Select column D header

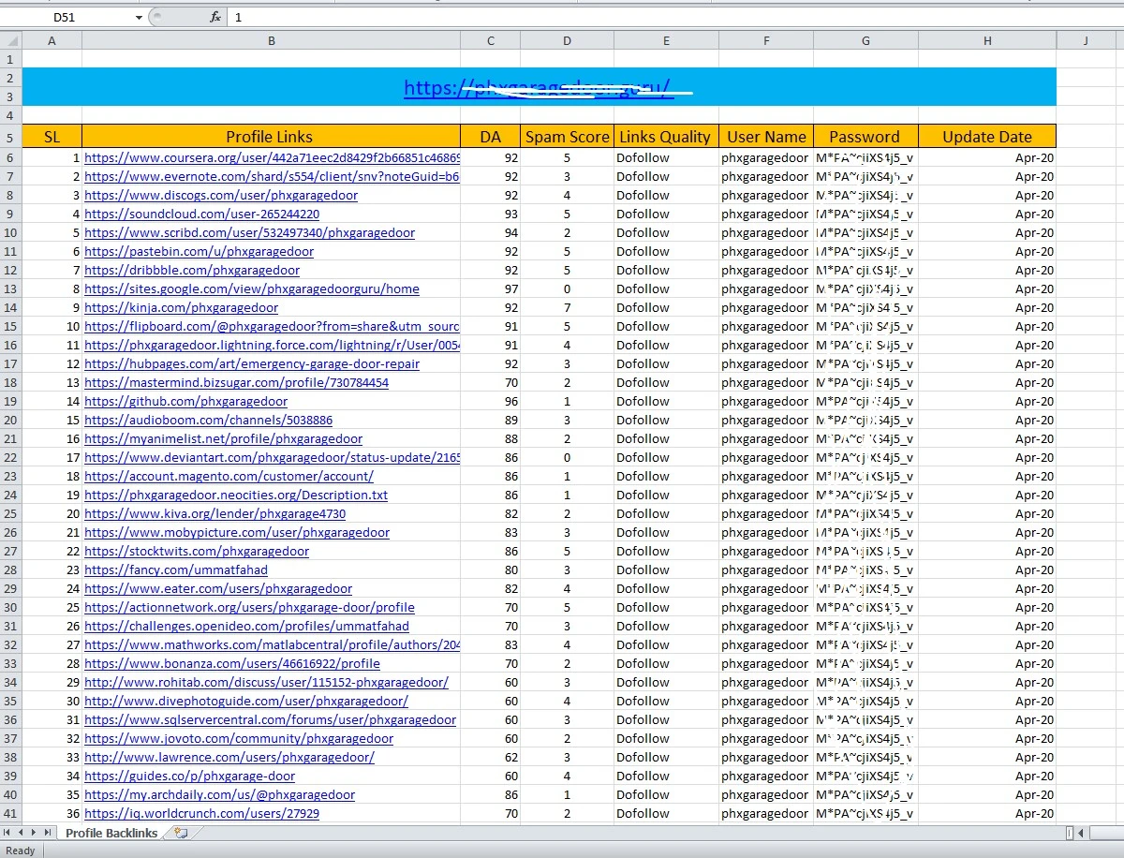point(567,40)
